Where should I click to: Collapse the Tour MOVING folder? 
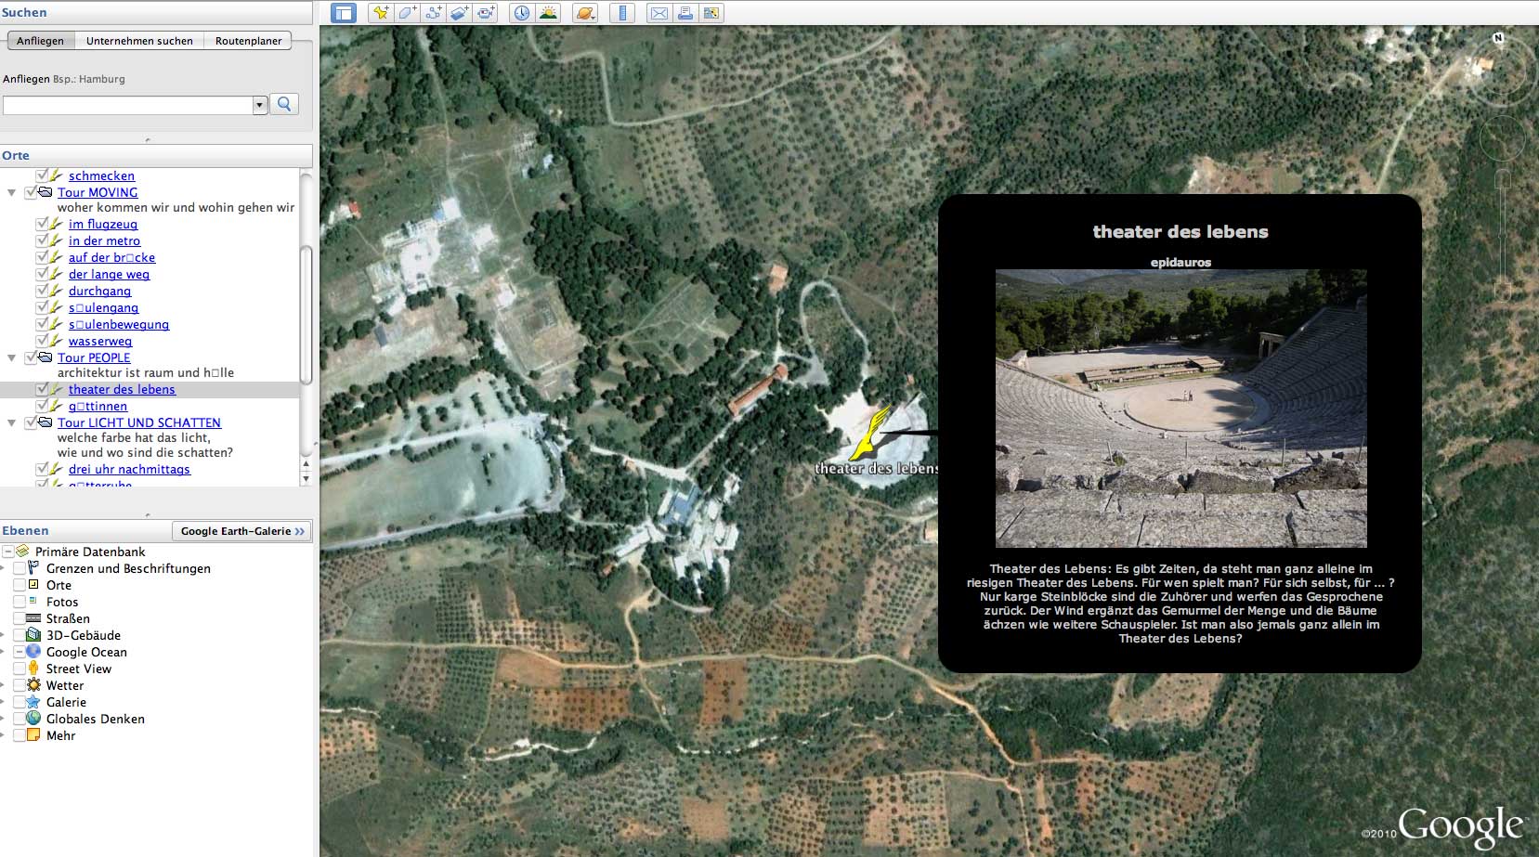click(x=12, y=193)
